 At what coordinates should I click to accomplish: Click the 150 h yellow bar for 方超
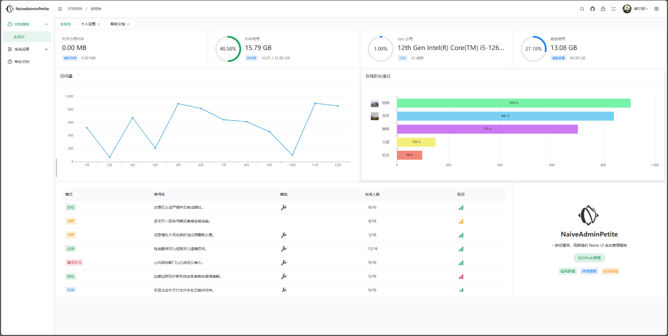tap(416, 142)
